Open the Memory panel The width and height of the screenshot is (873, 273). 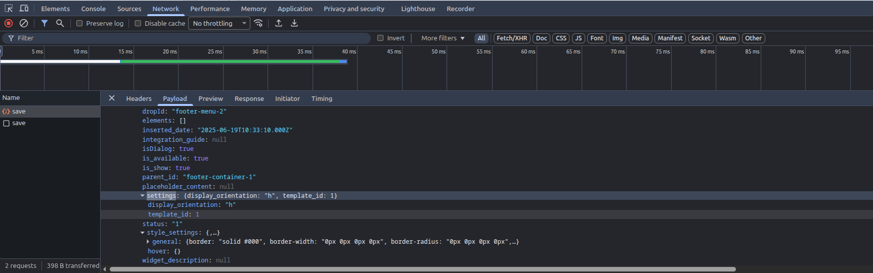click(253, 9)
